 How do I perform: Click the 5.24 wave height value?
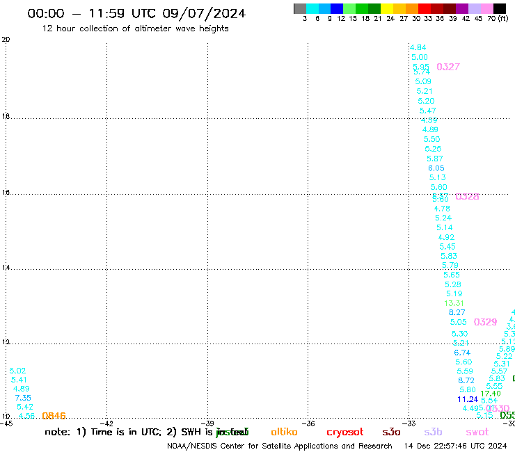(443, 218)
